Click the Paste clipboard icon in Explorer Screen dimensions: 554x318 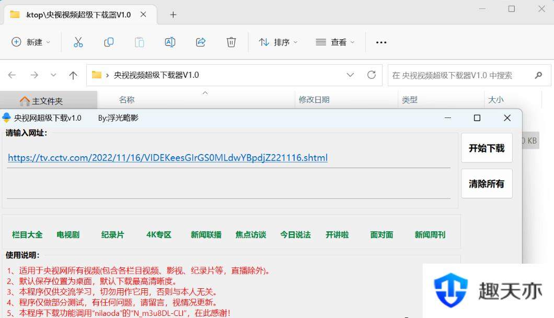click(x=139, y=42)
